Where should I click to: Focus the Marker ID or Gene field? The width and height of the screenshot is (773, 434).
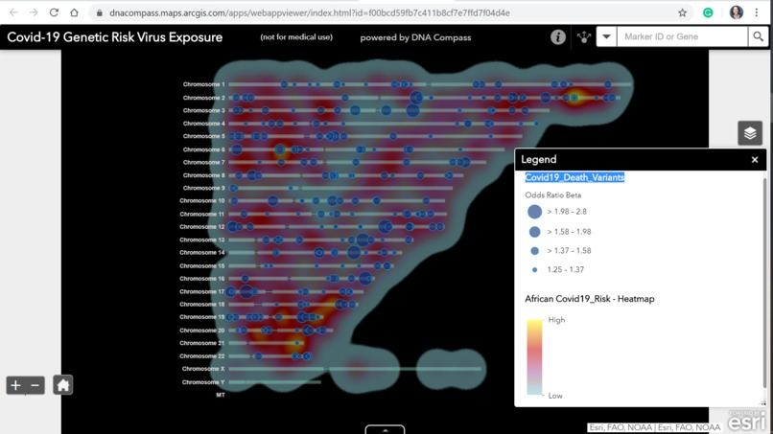pyautogui.click(x=682, y=36)
